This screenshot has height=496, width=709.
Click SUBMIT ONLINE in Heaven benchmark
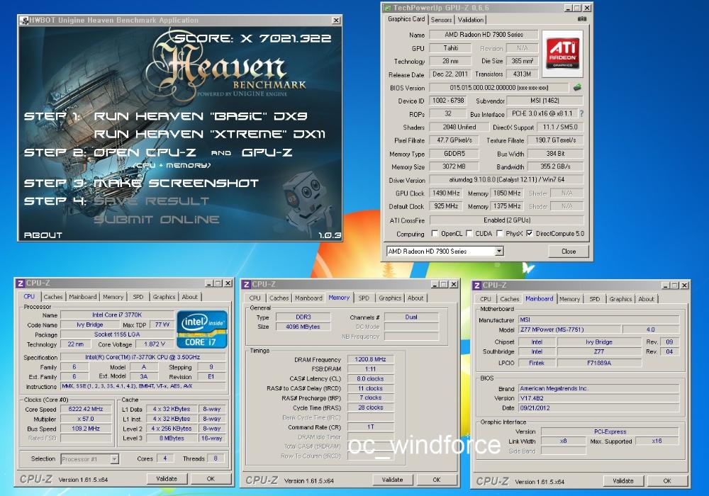[x=157, y=220]
